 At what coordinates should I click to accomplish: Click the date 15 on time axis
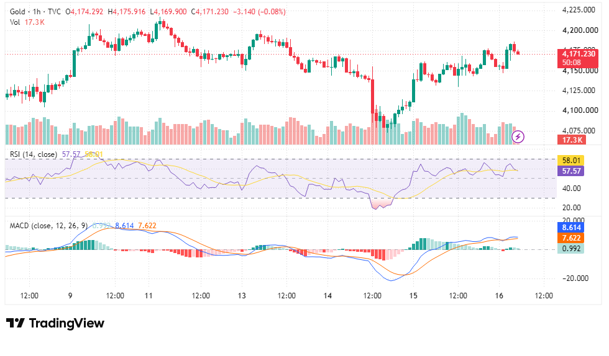(x=413, y=296)
